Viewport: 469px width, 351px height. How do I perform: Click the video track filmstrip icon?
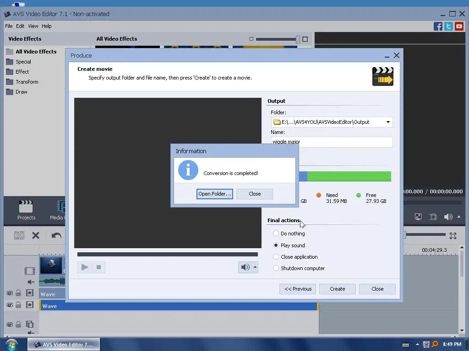pos(30,271)
